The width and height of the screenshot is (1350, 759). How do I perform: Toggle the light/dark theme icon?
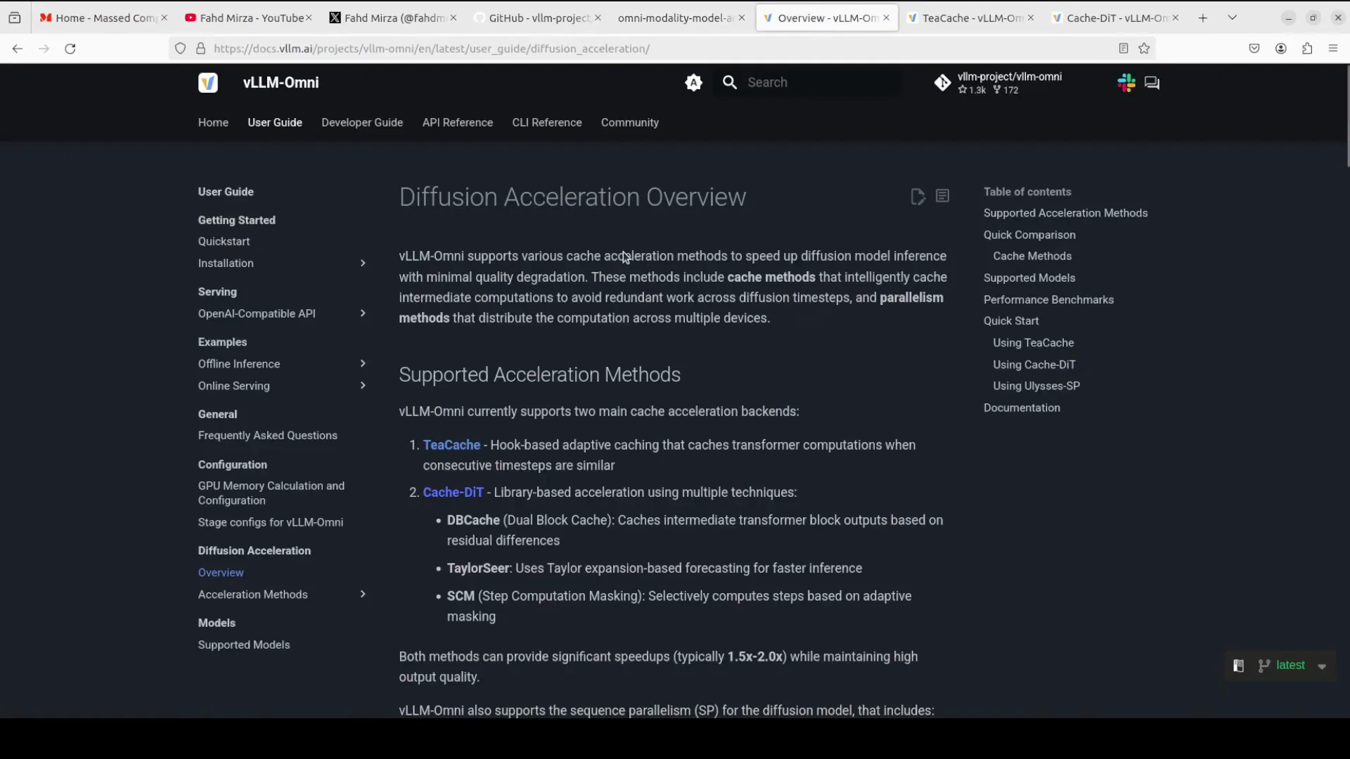pos(693,83)
